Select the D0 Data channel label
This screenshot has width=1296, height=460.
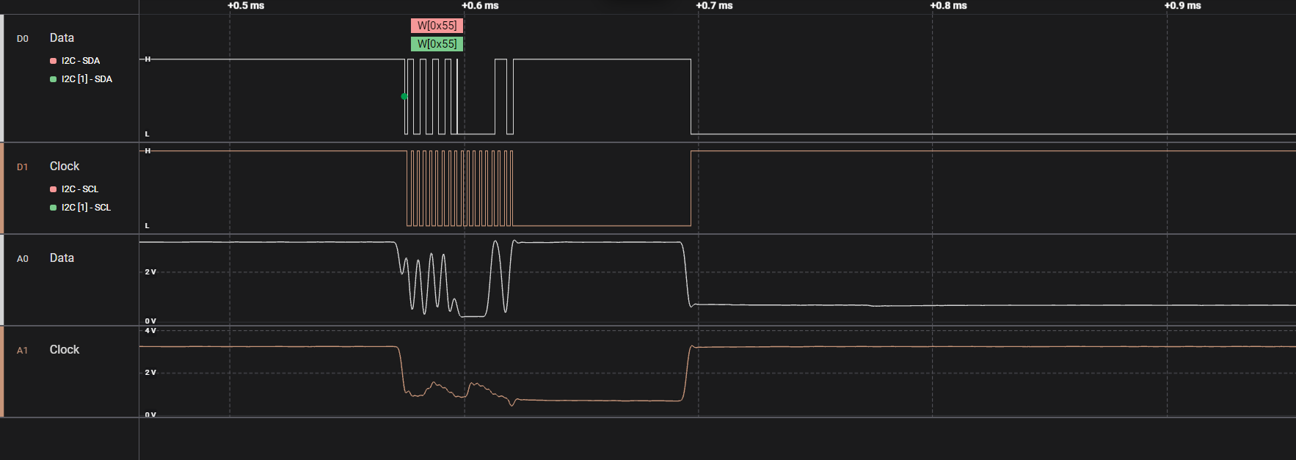pos(62,37)
